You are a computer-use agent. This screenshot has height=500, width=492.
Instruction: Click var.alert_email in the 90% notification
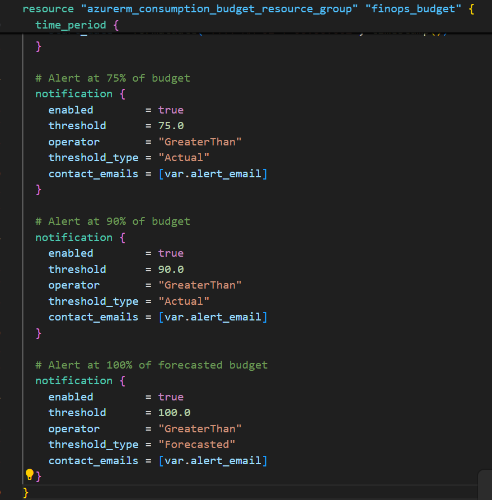click(213, 317)
